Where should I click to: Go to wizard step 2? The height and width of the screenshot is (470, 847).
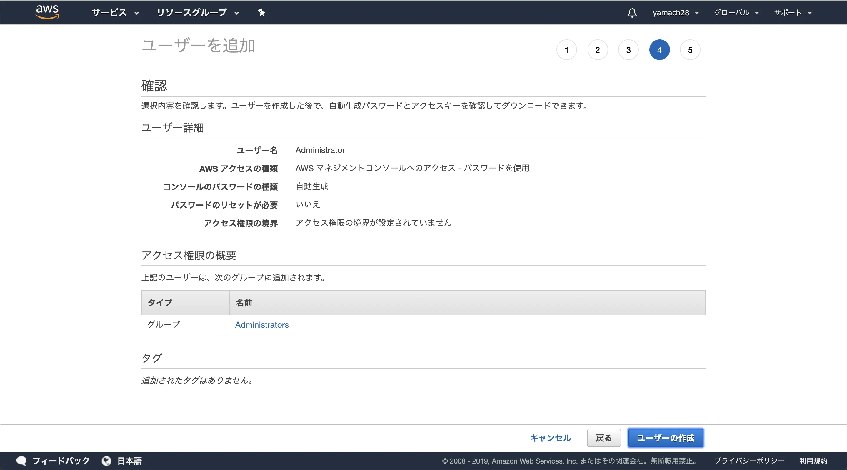coord(597,50)
